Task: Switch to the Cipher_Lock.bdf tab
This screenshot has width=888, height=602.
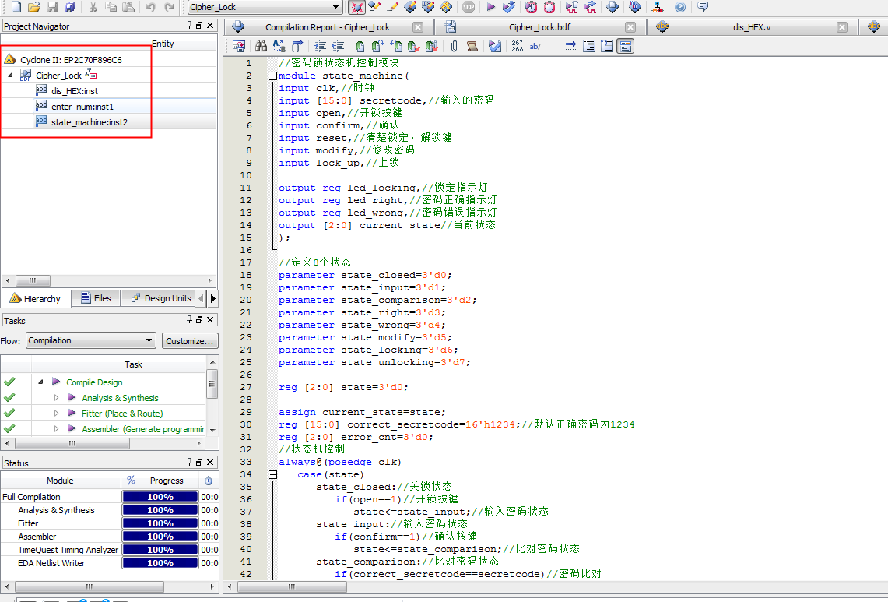Action: tap(539, 27)
